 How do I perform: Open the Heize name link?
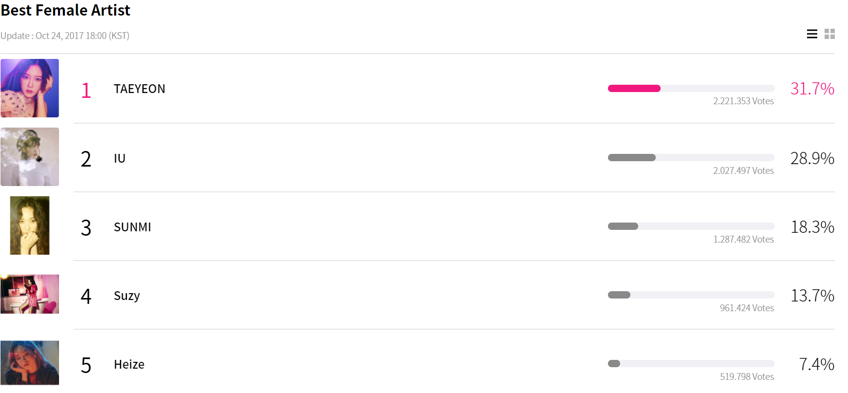(129, 364)
